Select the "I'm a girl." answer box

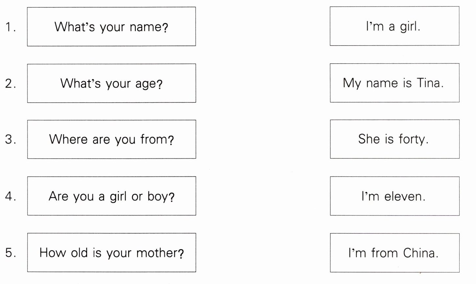[394, 26]
